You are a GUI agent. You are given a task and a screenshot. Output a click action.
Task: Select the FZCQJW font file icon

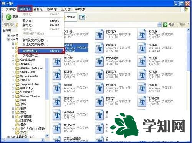142,35
